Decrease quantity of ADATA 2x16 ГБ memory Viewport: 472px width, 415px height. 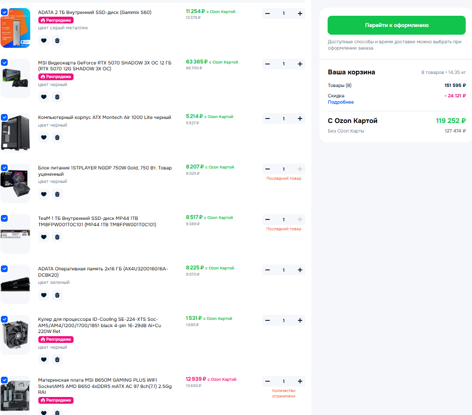click(268, 270)
